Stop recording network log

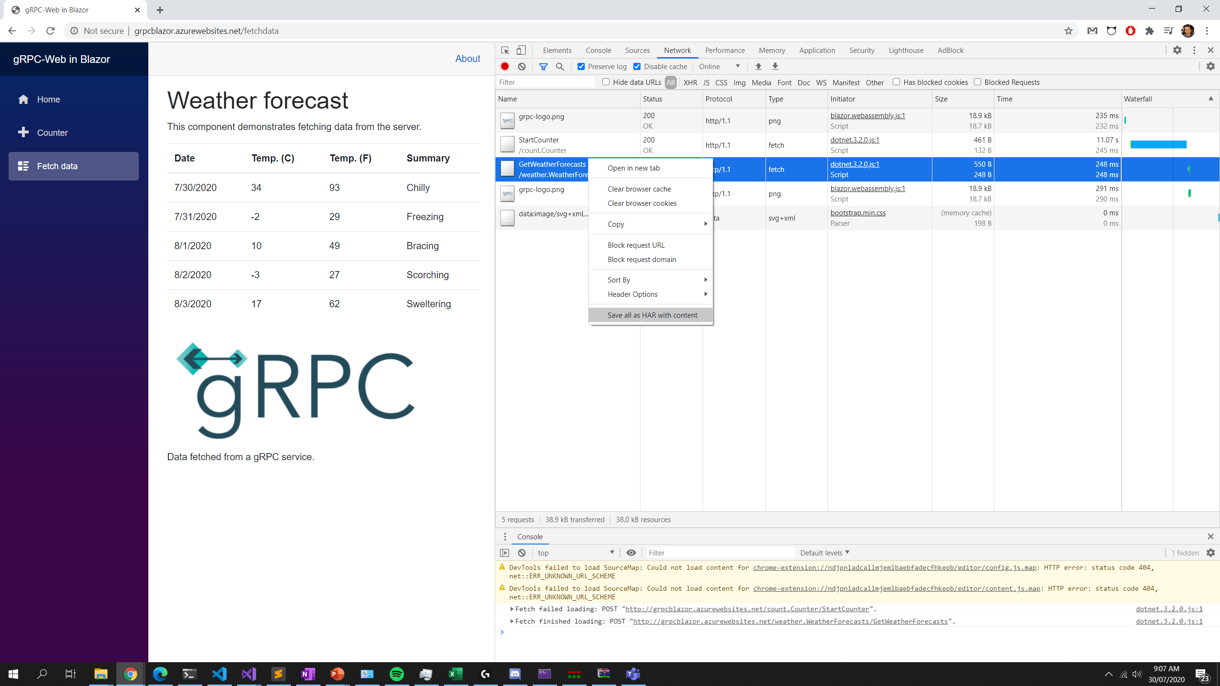505,66
